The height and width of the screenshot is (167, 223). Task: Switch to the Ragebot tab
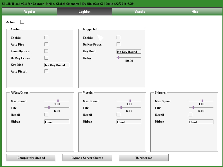29,12
